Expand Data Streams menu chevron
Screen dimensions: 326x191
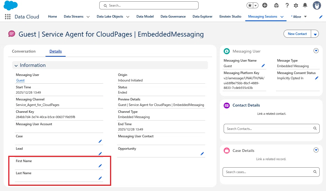[88, 17]
